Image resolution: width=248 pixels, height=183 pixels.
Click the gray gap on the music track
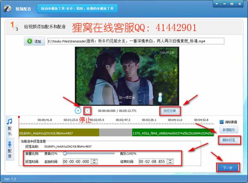pyautogui.click(x=116, y=133)
